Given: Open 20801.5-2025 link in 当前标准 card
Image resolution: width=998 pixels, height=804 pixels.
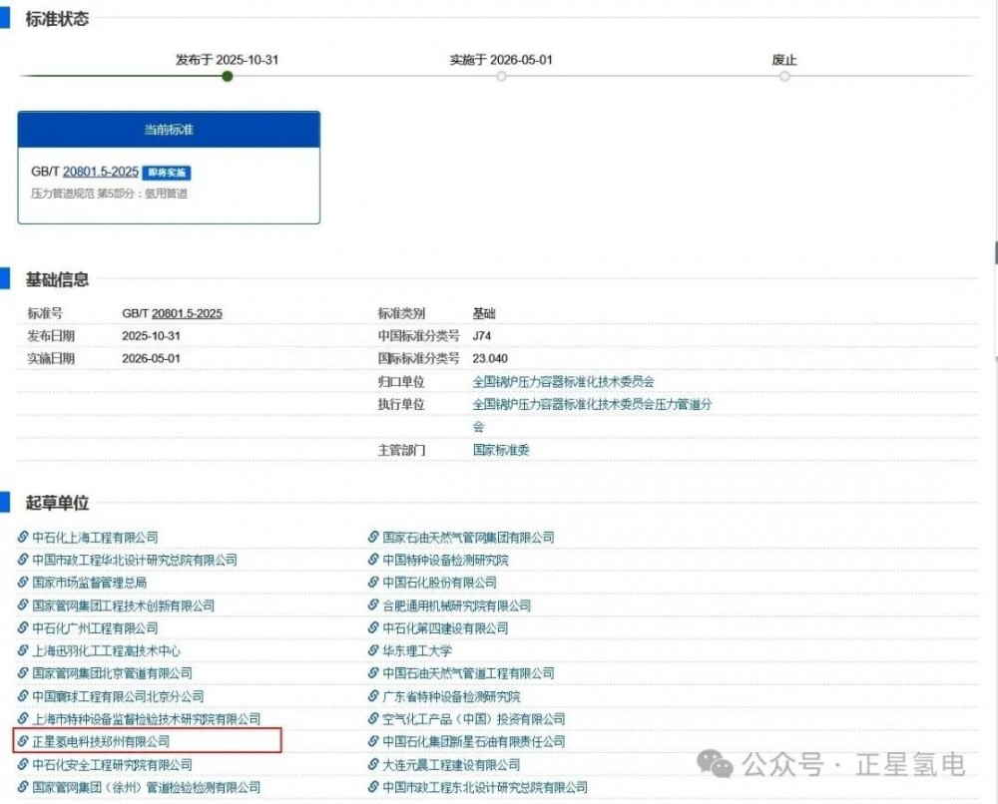Looking at the screenshot, I should click(x=100, y=172).
